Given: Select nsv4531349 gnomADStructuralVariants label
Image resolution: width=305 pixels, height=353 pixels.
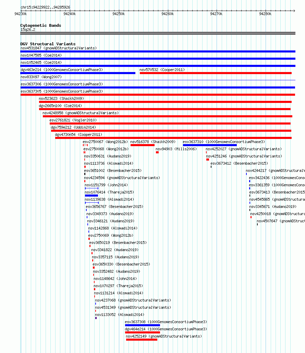Looking at the screenshot, I should [x=133, y=307].
